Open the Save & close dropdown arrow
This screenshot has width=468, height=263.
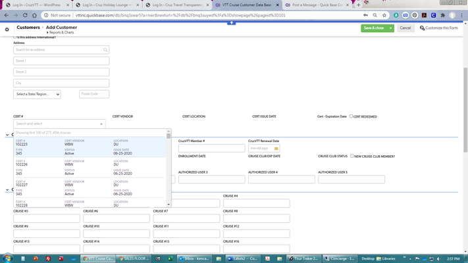pyautogui.click(x=390, y=28)
